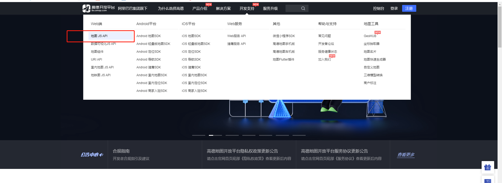
Task: Open iOS 室内地图SDK
Action: point(194,75)
